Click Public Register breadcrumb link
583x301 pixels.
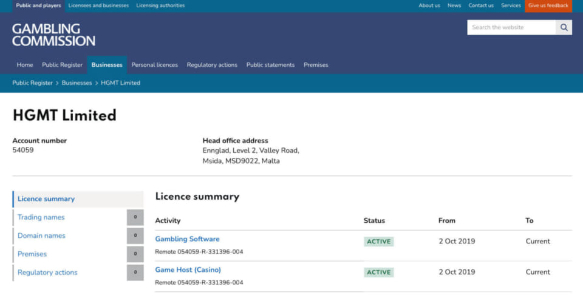point(32,83)
